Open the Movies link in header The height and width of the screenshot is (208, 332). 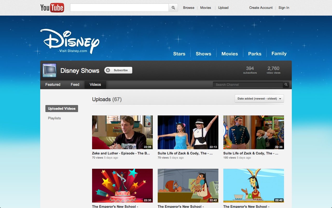coord(205,8)
